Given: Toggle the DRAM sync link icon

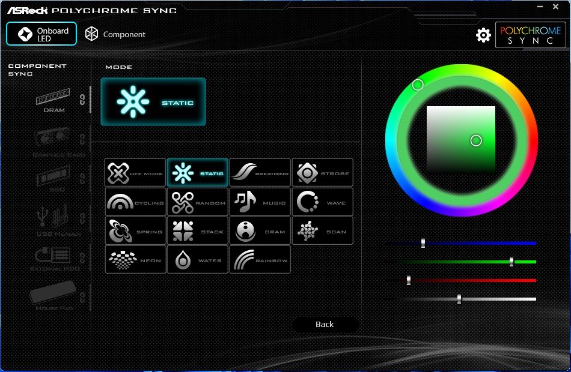Looking at the screenshot, I should click(83, 99).
